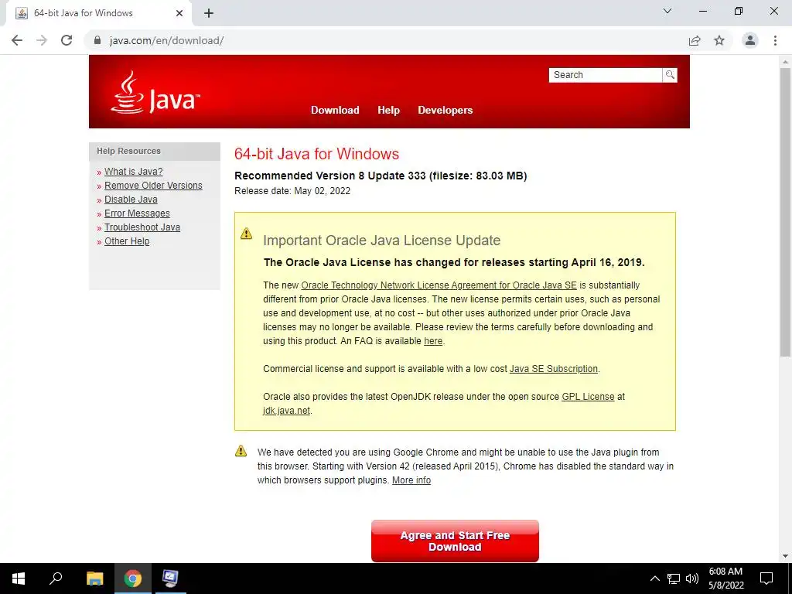Open File Explorer from the taskbar
The width and height of the screenshot is (792, 594).
(x=94, y=579)
